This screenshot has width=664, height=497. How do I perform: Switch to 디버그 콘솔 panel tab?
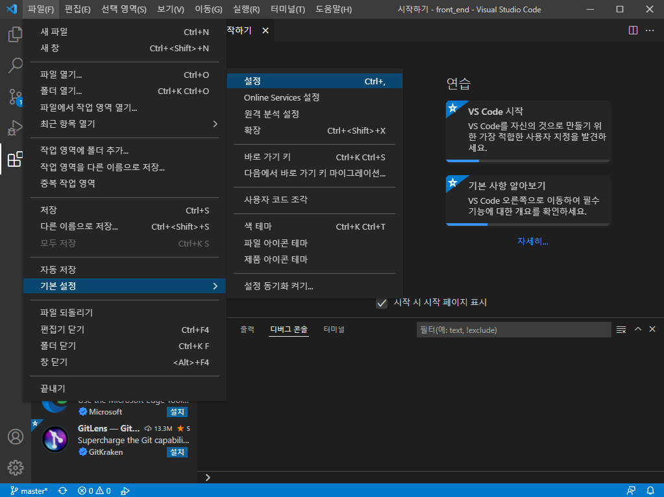click(x=289, y=330)
